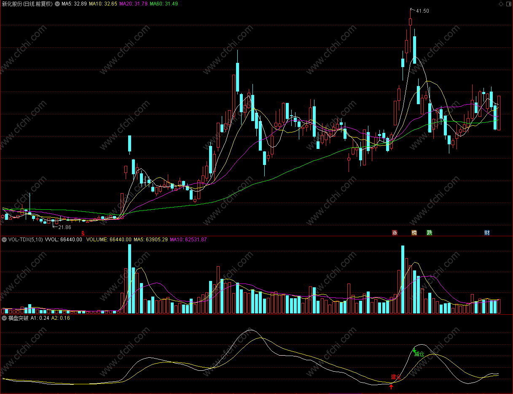The image size is (513, 394).
Task: Select the MA60 green legend label
Action: [x=164, y=4]
